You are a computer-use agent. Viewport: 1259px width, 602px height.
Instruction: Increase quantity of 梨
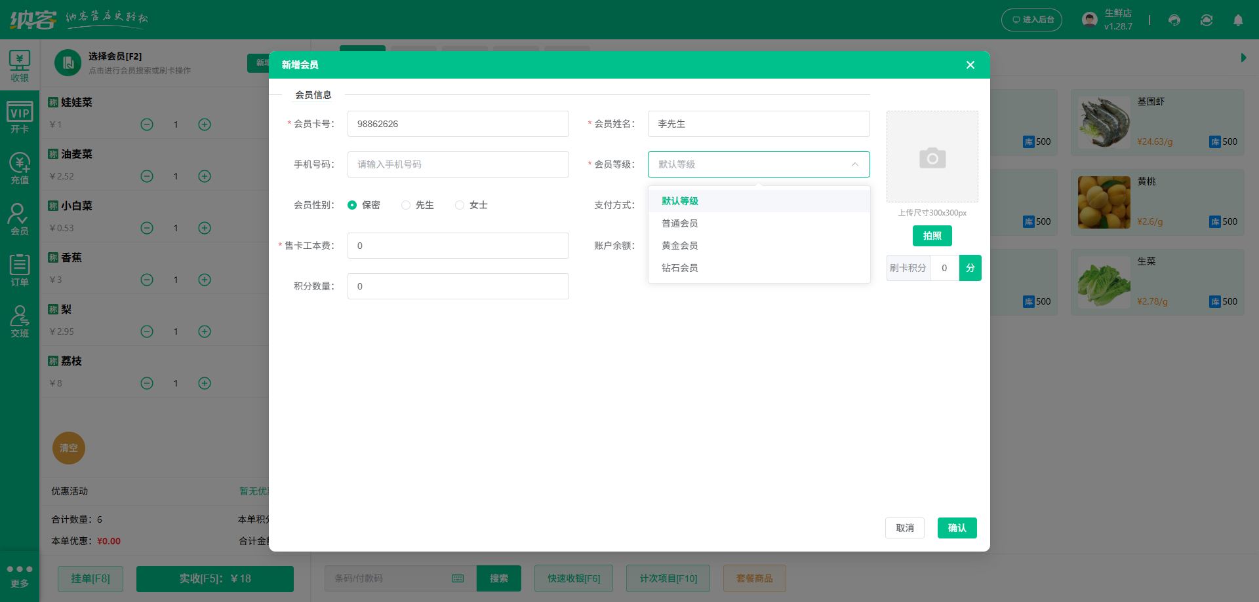tap(205, 331)
